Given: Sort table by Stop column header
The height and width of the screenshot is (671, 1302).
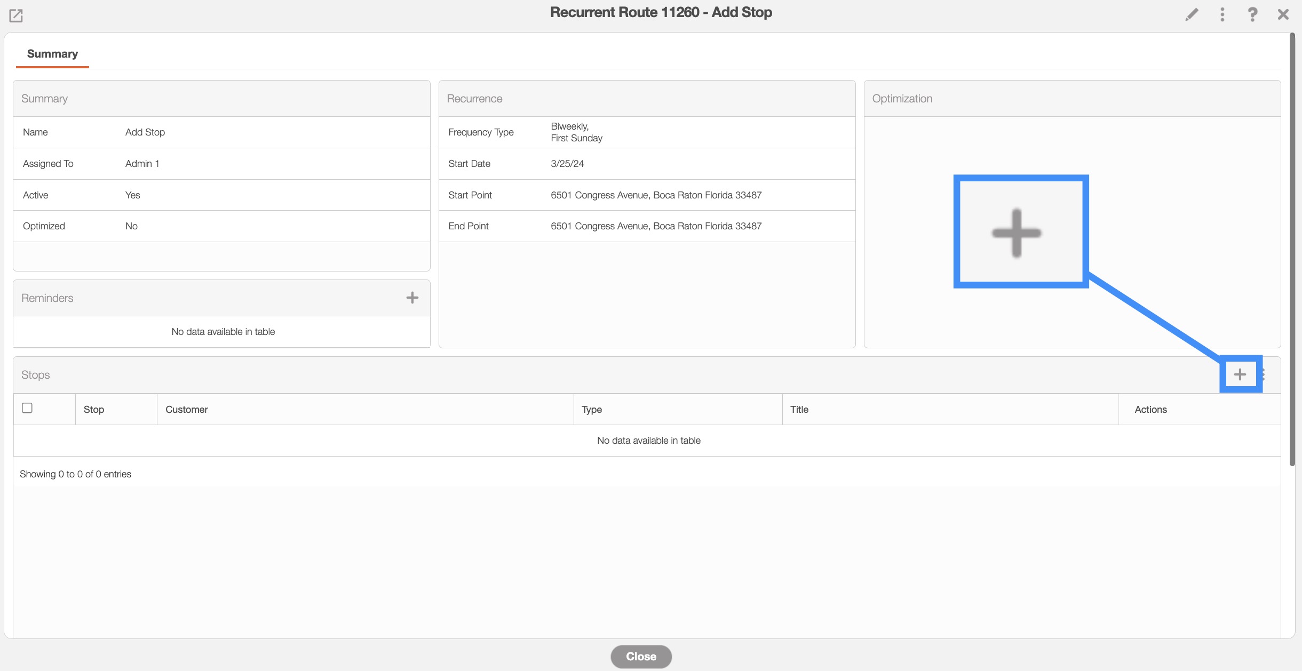Looking at the screenshot, I should click(94, 410).
